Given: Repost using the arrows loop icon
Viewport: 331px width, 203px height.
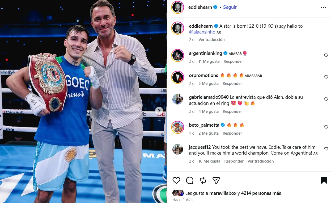Looking at the screenshot, I should click(x=203, y=180).
